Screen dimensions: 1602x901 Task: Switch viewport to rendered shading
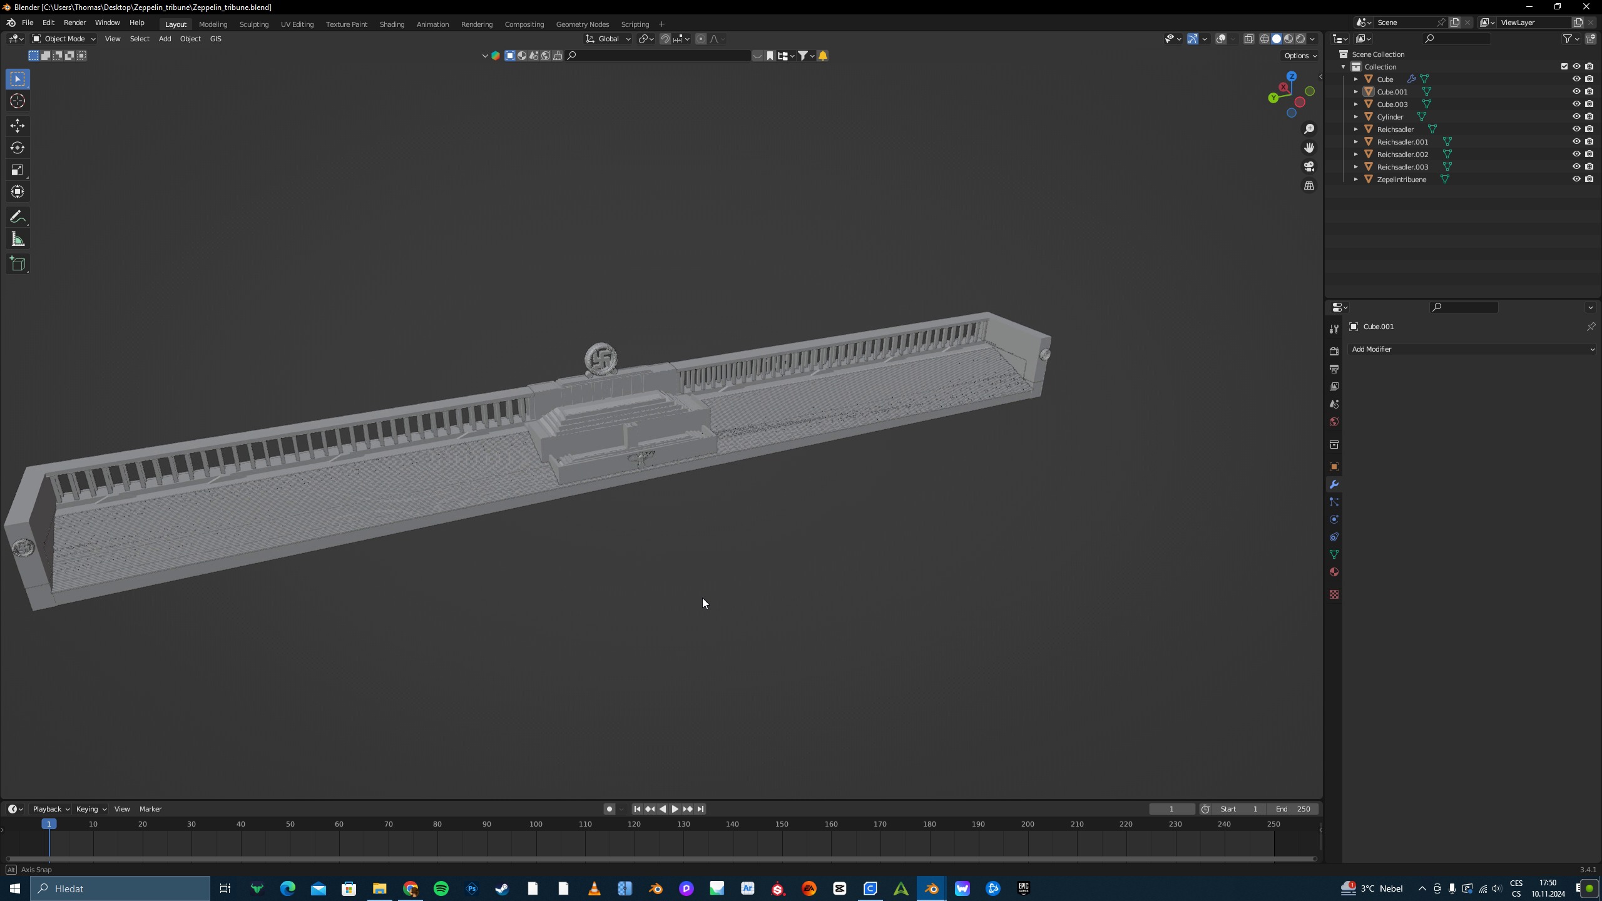pyautogui.click(x=1300, y=39)
